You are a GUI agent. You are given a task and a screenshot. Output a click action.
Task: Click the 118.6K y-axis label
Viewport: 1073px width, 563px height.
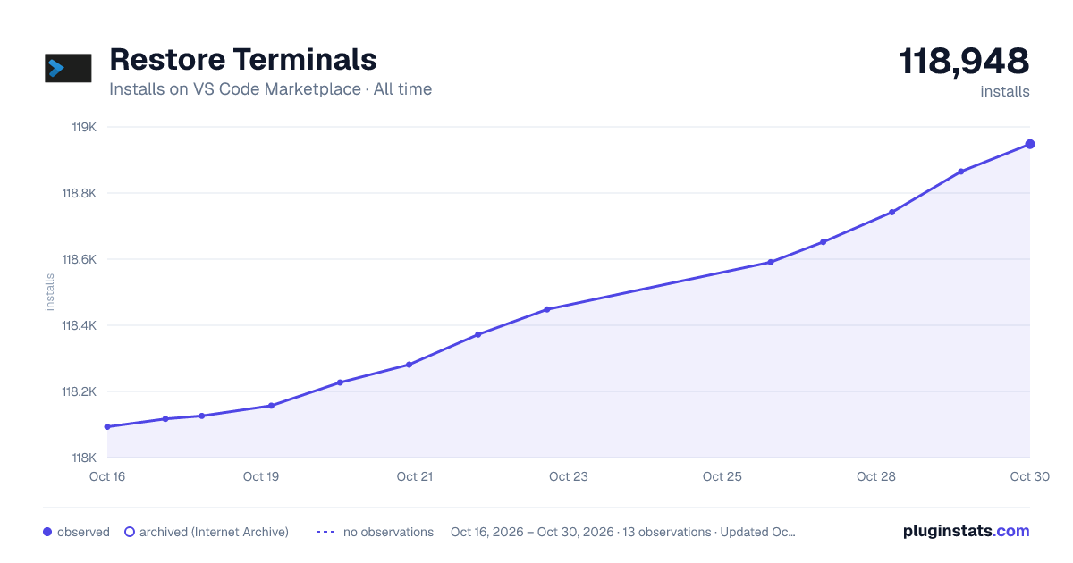click(79, 259)
